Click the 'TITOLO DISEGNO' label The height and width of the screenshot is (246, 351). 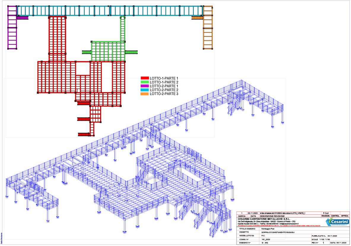coord(247,229)
